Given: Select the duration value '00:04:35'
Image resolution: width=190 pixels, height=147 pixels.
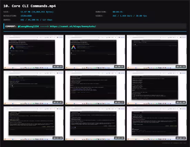Looking at the screenshot, I should point(117,12).
